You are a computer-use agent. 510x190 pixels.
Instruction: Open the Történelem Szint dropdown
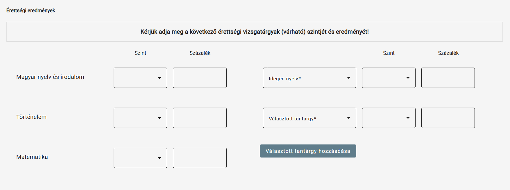[x=140, y=118]
